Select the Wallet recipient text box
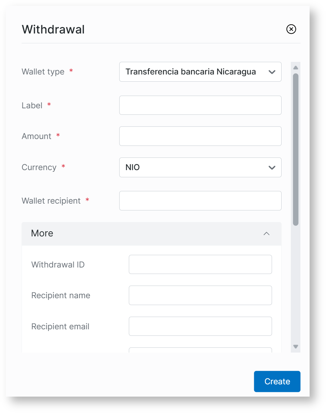Screen dimensions: 326x413 point(200,201)
